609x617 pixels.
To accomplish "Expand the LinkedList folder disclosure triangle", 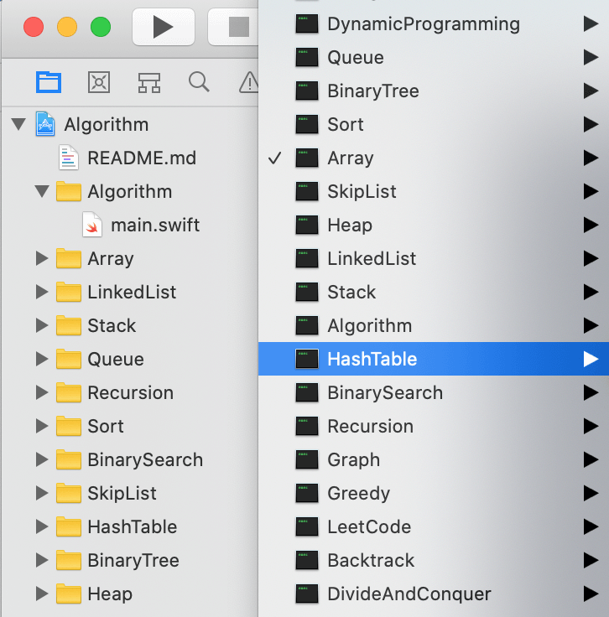I will [x=42, y=292].
